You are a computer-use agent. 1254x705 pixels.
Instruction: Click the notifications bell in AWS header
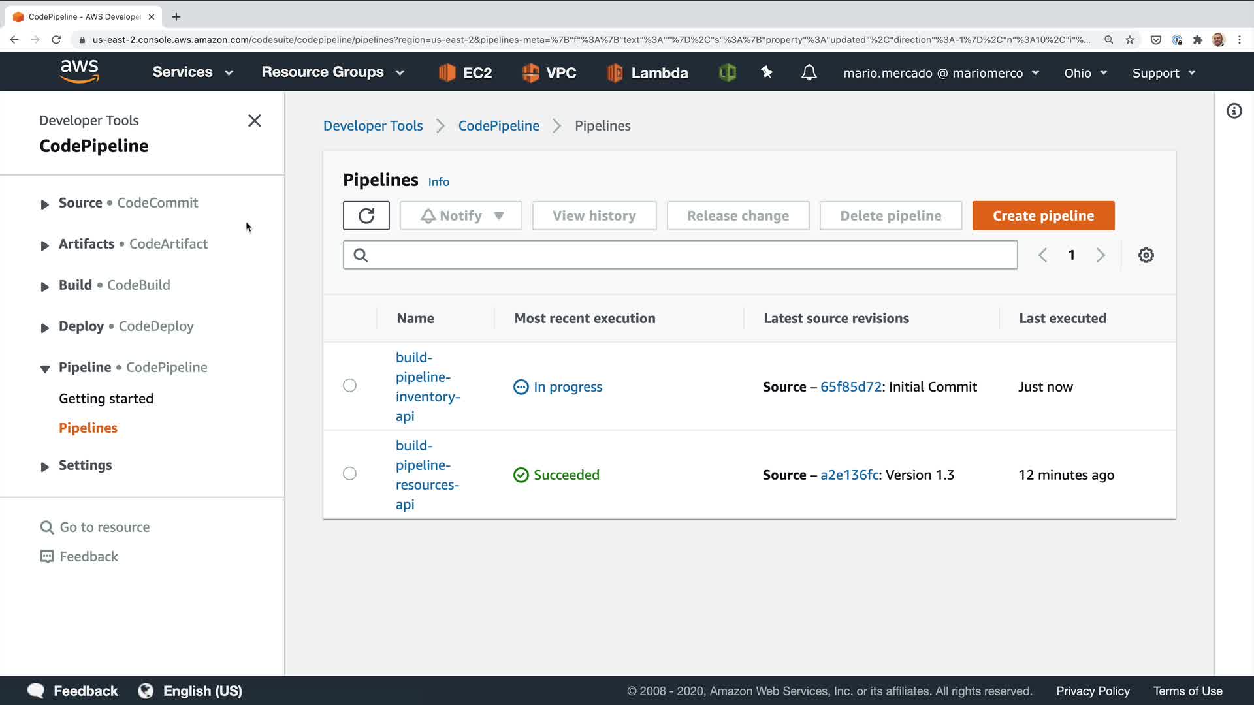click(809, 72)
